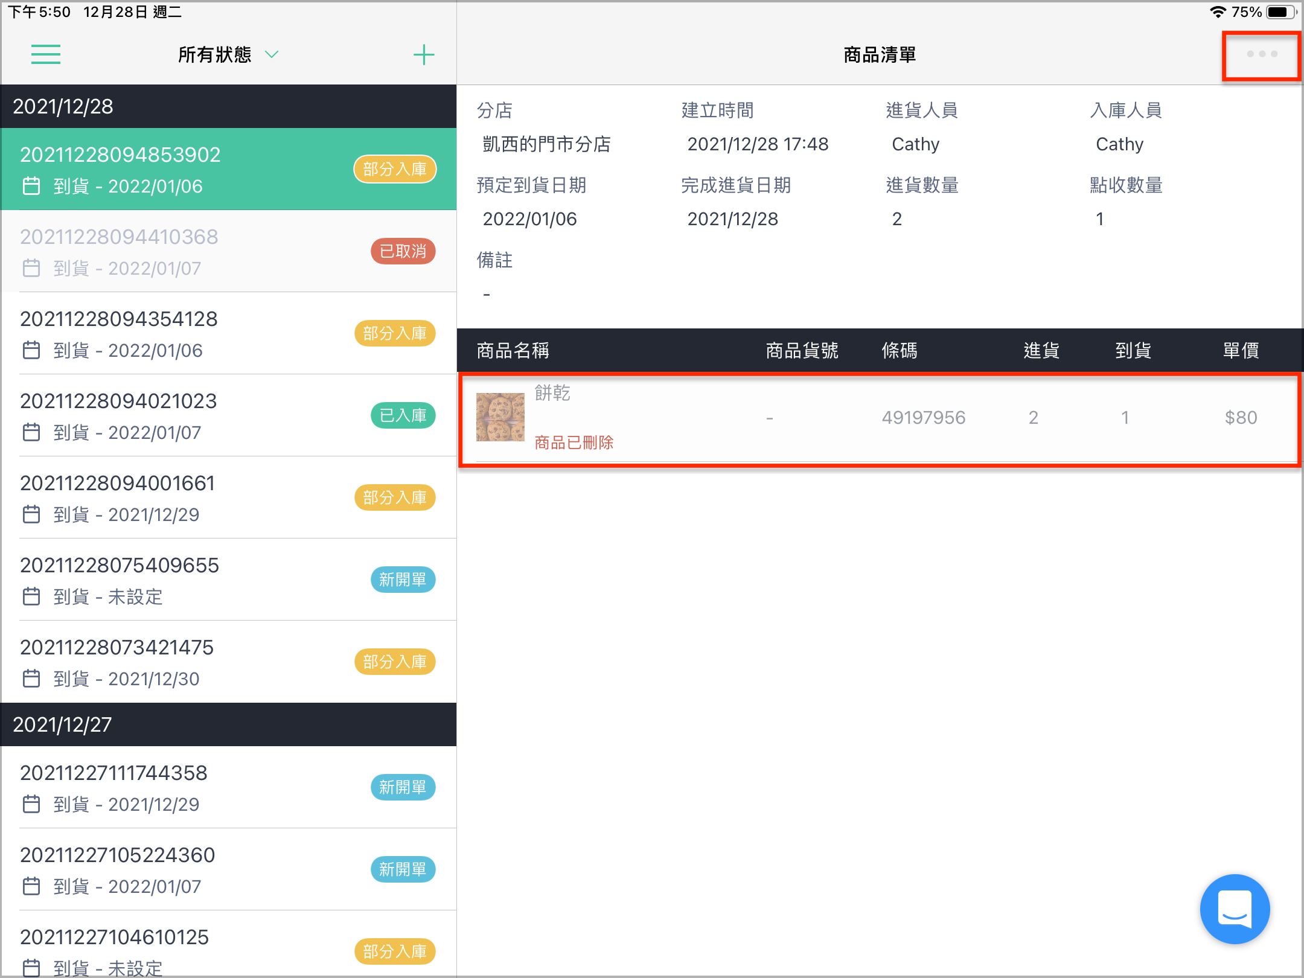The image size is (1304, 978).
Task: Open the three-dots more options menu
Action: click(x=1262, y=54)
